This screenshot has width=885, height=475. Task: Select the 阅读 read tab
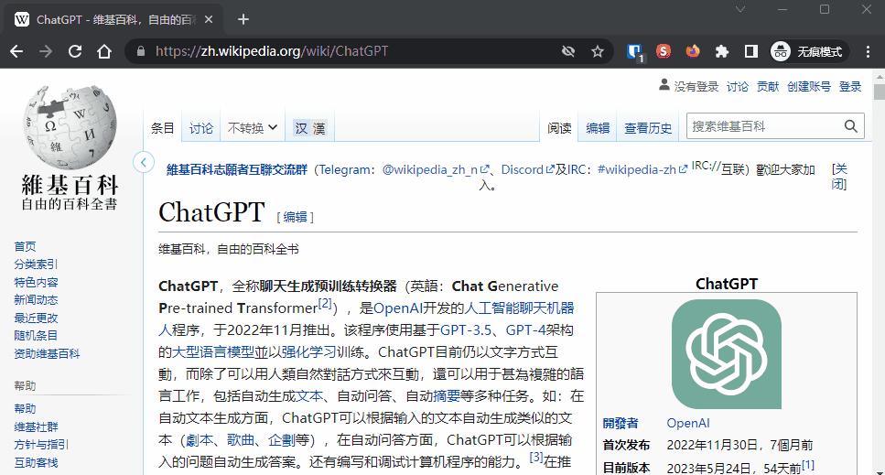559,129
